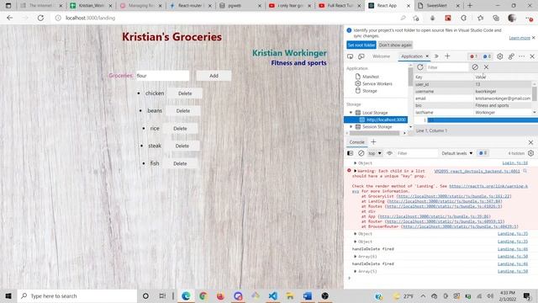Open the browser collections icon
The width and height of the screenshot is (538, 303).
pyautogui.click(x=496, y=18)
